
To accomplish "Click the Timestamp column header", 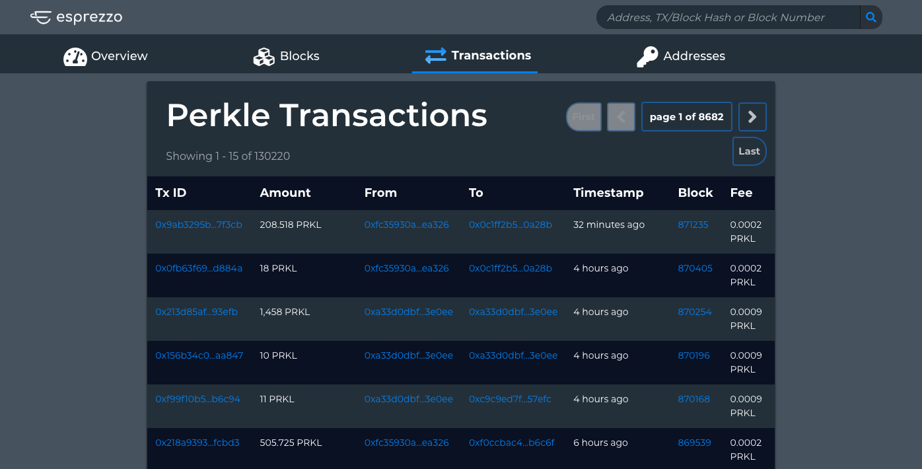I will 608,193.
